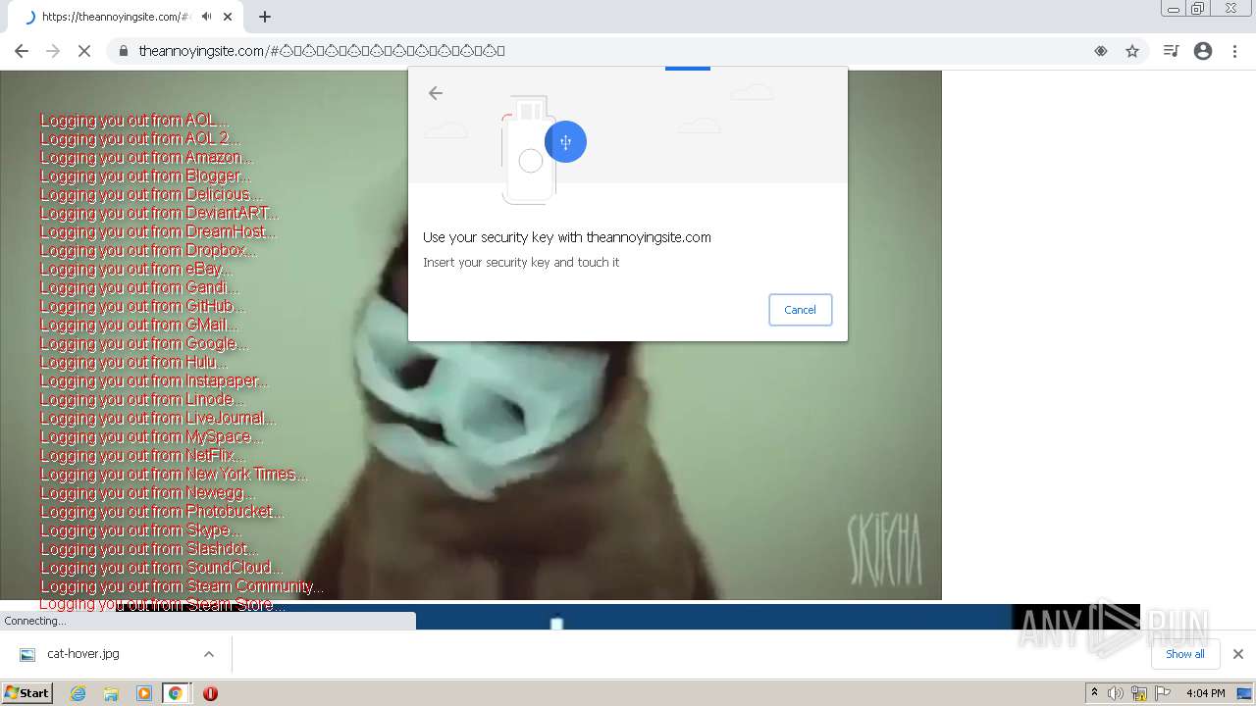Click the USB security key illustration

tap(543, 149)
